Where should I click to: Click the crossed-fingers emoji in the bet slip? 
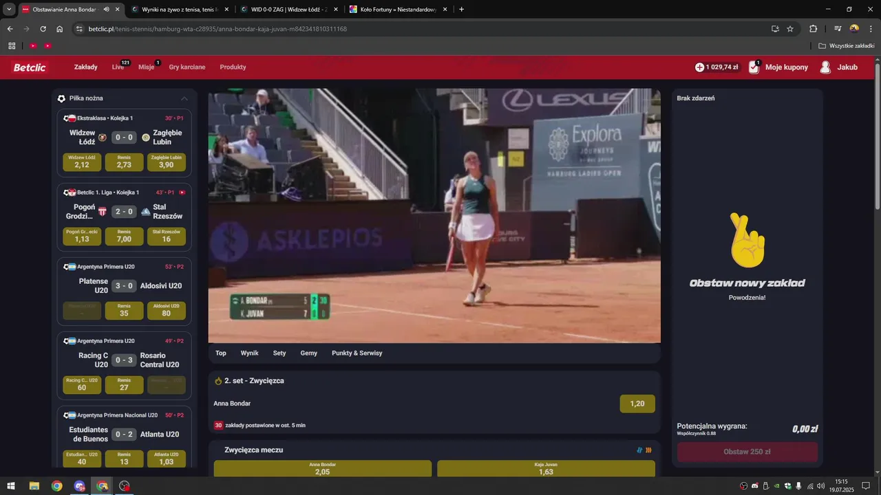pos(747,241)
